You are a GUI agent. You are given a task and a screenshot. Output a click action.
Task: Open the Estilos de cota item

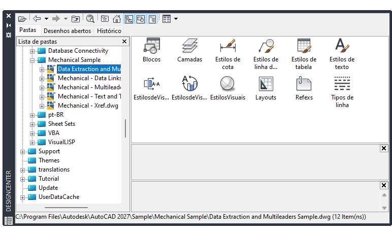pyautogui.click(x=228, y=54)
